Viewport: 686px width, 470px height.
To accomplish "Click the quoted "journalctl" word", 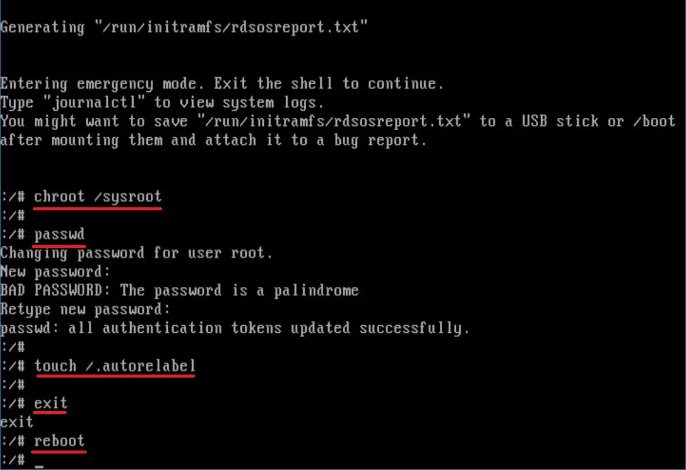I will 93,102.
